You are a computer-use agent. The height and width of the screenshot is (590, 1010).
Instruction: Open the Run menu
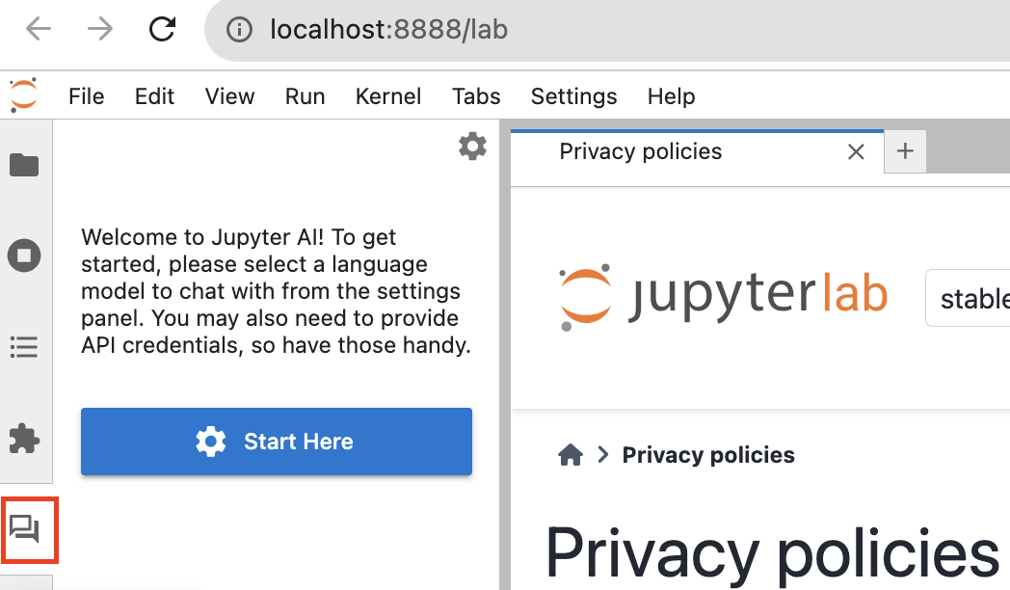click(x=306, y=96)
